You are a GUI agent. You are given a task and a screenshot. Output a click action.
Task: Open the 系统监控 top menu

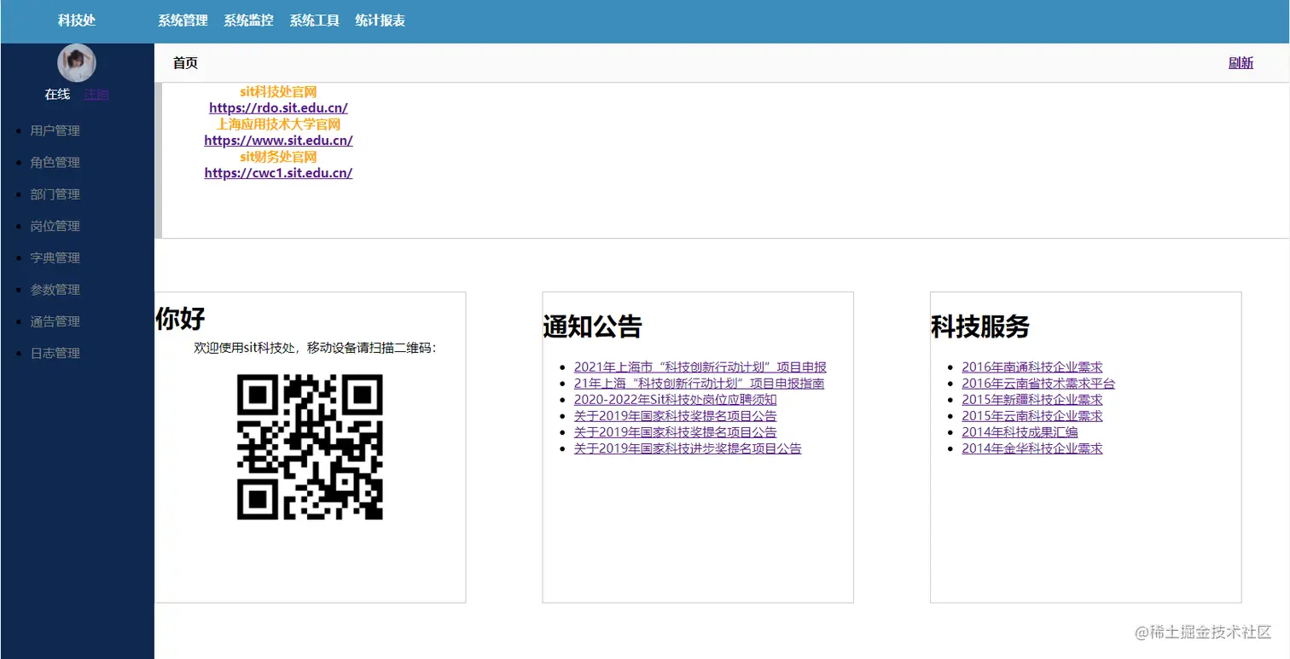[248, 20]
